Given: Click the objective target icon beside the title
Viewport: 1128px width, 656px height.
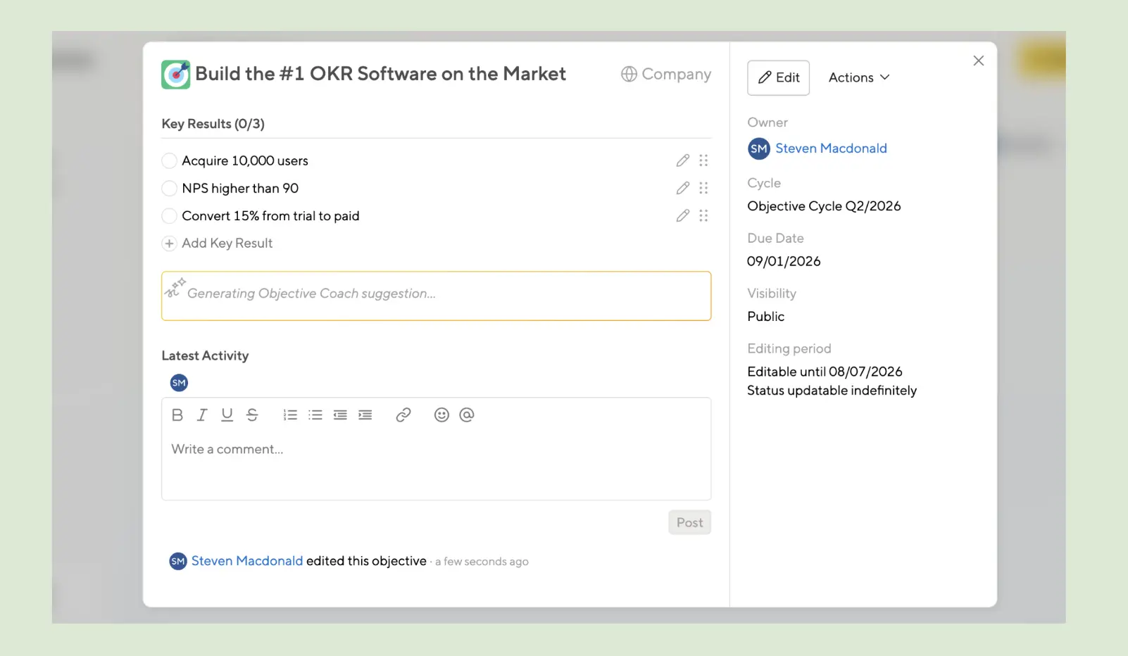Looking at the screenshot, I should (175, 75).
